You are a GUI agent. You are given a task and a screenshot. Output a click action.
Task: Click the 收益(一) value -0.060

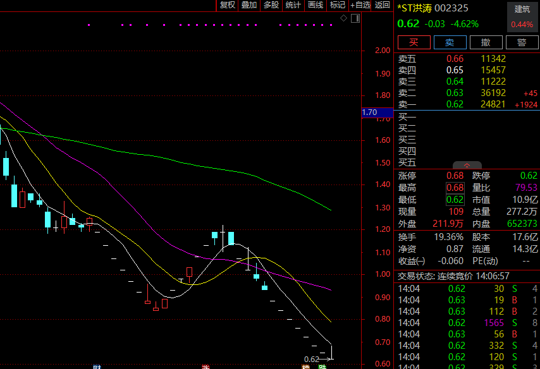pos(450,261)
